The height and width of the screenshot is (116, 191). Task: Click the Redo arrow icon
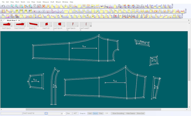coord(8,6)
